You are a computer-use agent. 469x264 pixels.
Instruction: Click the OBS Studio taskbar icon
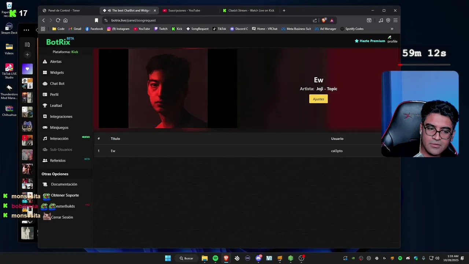(302, 258)
